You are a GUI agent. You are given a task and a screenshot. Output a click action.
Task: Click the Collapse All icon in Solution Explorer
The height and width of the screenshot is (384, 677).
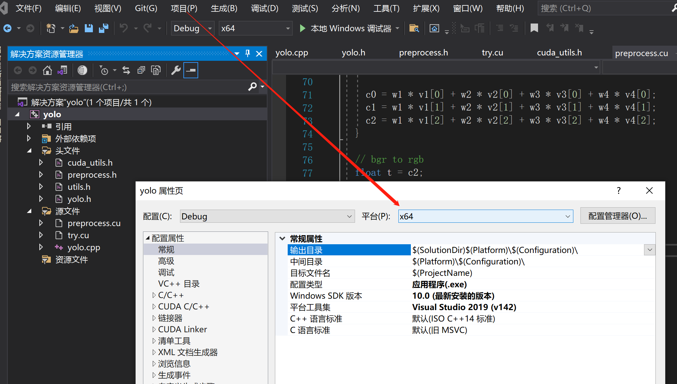(x=141, y=70)
